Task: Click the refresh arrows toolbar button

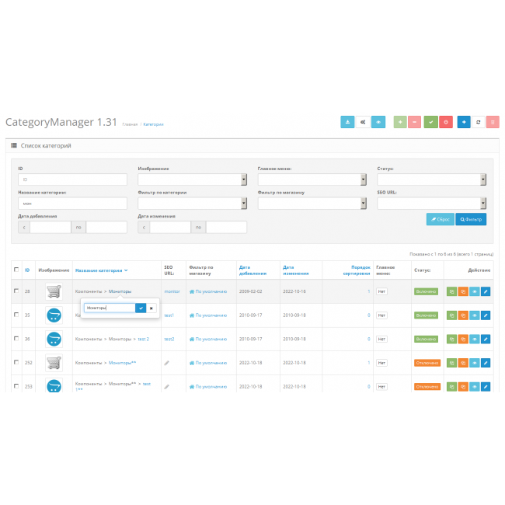Action: click(478, 122)
